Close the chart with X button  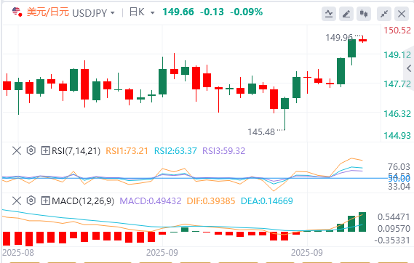(x=402, y=14)
